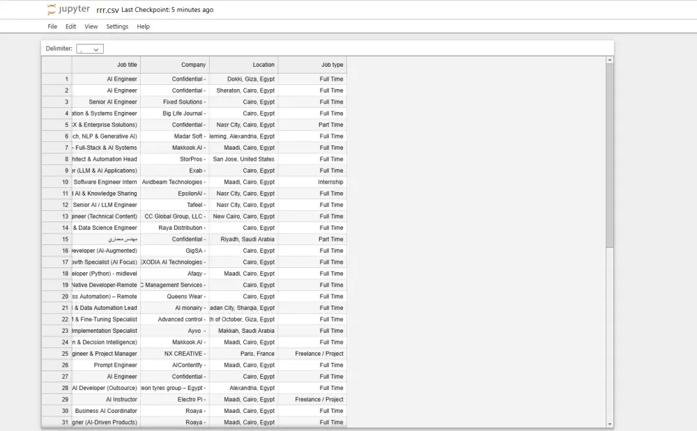Click the 'Exab -' cell
This screenshot has height=431, width=697.
175,171
